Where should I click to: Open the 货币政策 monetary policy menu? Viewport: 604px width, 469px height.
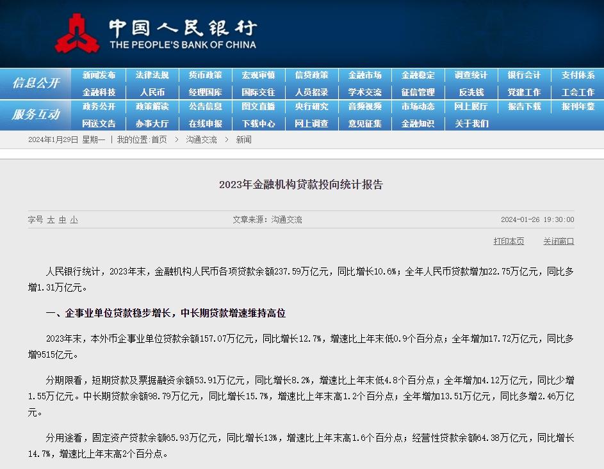(x=205, y=75)
